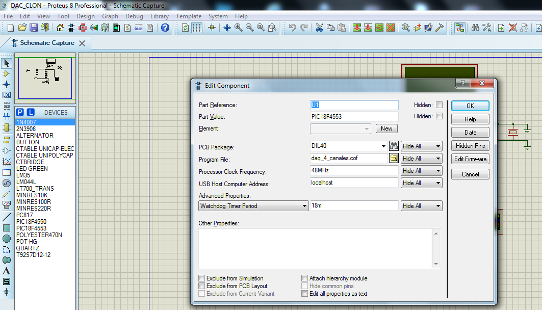Toggle Hidden checkbox for Part Value
The height and width of the screenshot is (310, 542).
click(x=440, y=116)
